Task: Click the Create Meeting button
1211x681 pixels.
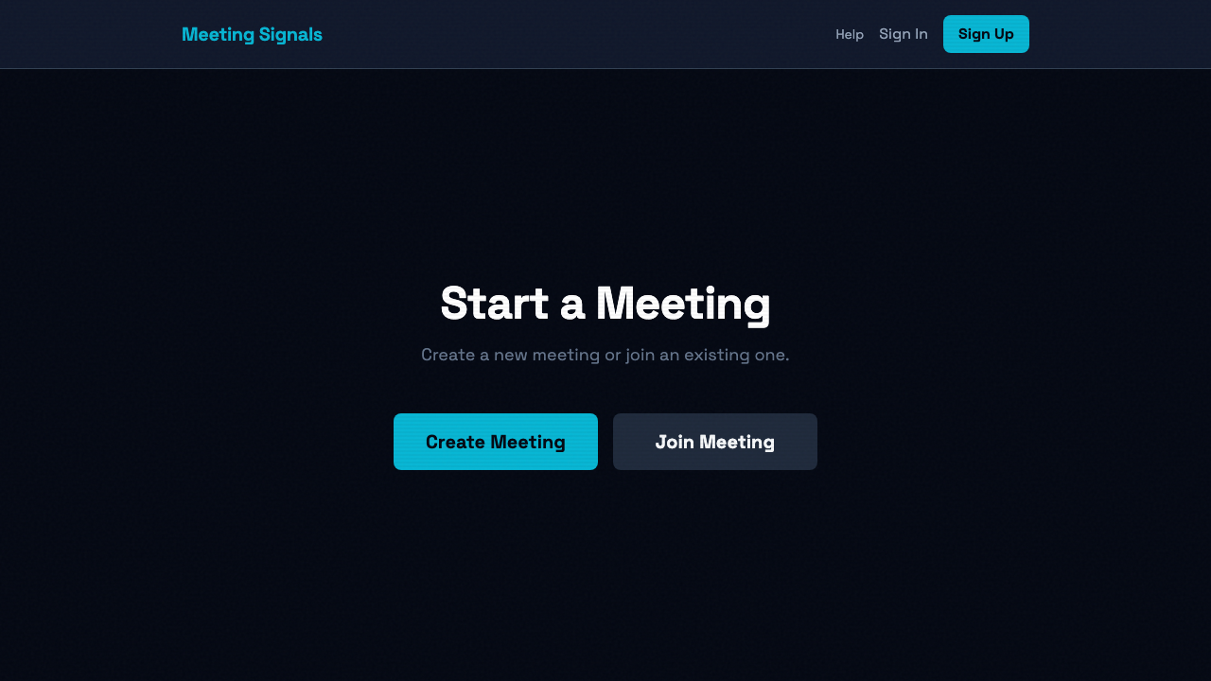Action: point(496,442)
